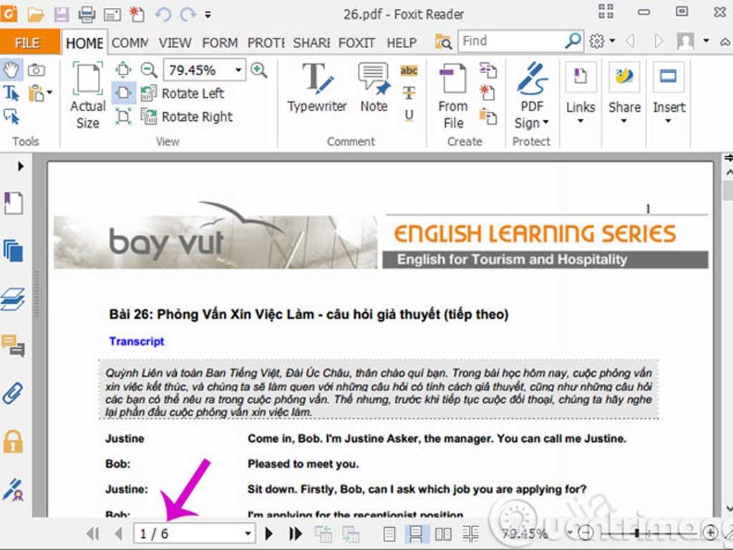Add a Note comment
This screenshot has height=550, width=733.
(x=374, y=89)
